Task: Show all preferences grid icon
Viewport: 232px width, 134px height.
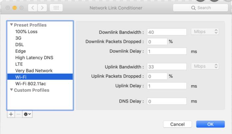Action: (x=56, y=8)
